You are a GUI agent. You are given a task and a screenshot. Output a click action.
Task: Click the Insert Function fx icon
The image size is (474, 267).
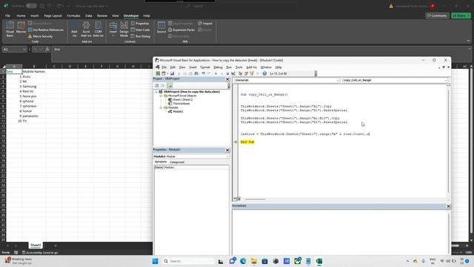47,50
